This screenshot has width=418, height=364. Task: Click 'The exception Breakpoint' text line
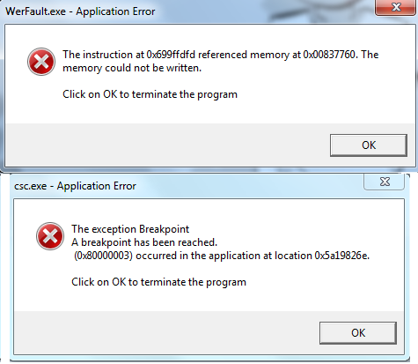click(x=130, y=229)
